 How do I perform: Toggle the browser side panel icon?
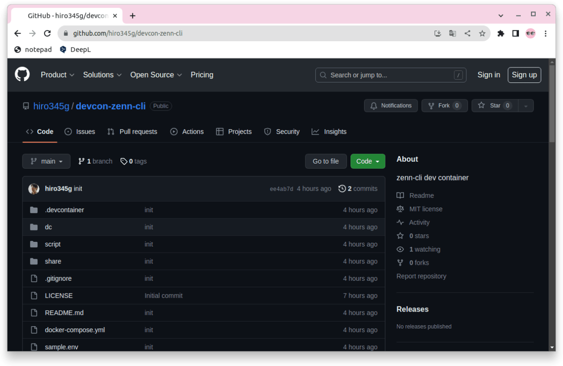pyautogui.click(x=516, y=33)
